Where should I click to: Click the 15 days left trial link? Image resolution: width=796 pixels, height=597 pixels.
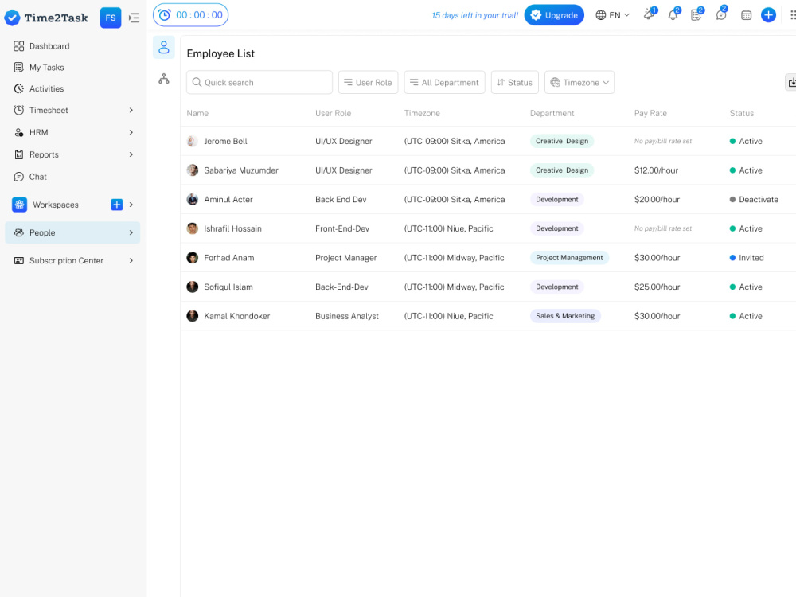(474, 15)
